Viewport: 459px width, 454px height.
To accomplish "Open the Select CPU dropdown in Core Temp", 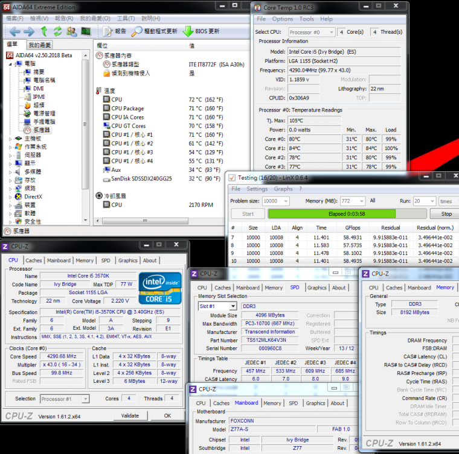I will (x=312, y=32).
